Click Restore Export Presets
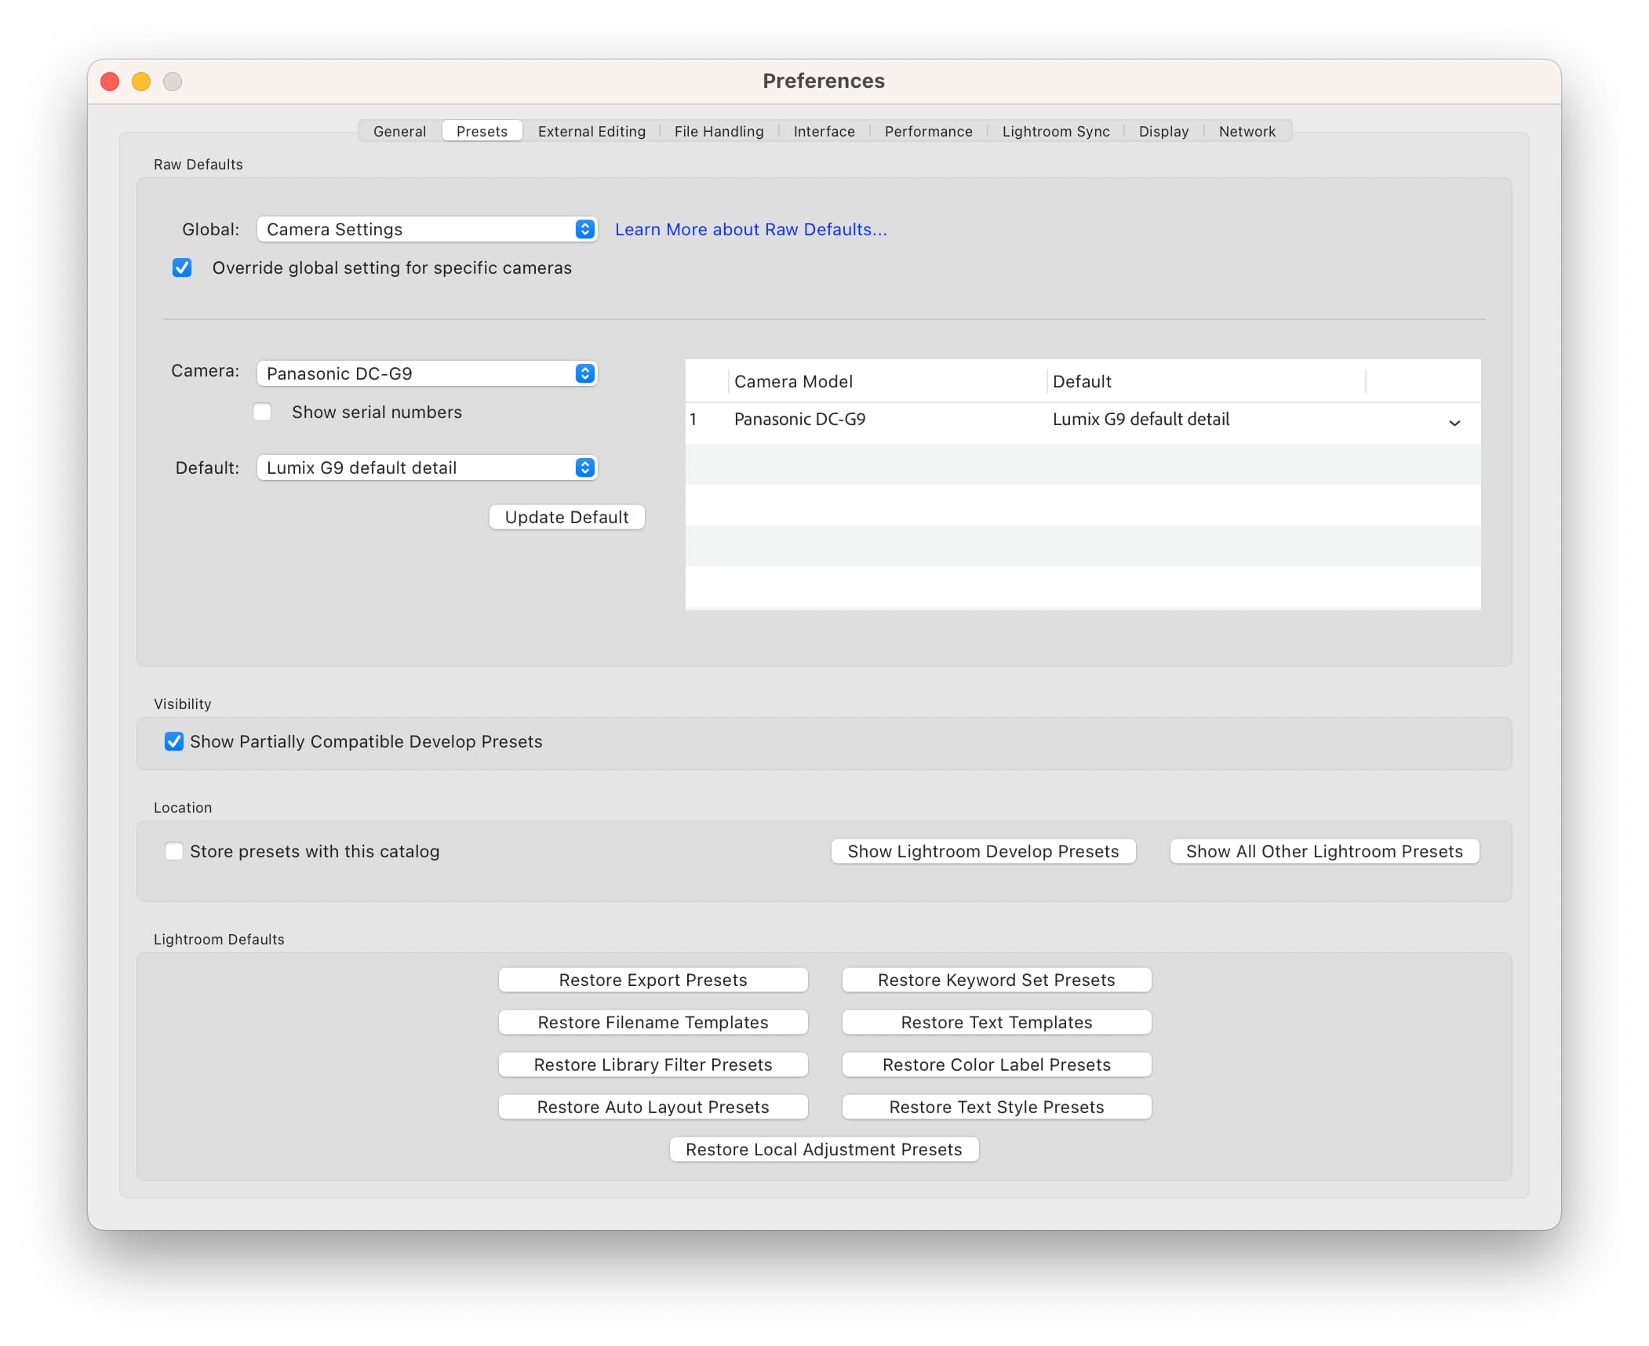 coord(653,980)
